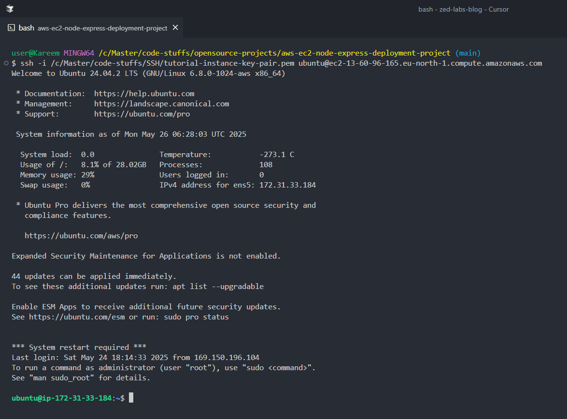The width and height of the screenshot is (567, 419).
Task: Open the https://help.ubuntu.com documentation link
Action: [x=144, y=93]
